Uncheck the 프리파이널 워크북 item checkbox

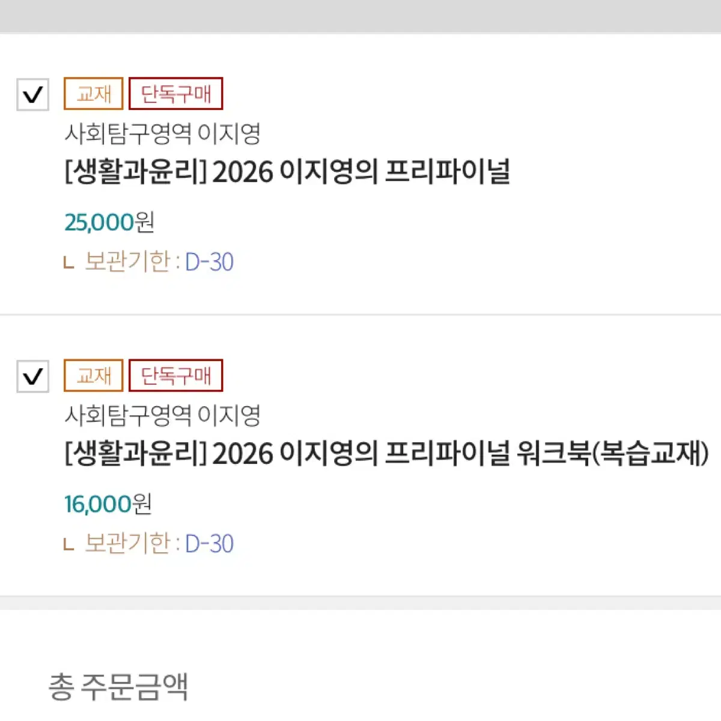coord(32,376)
